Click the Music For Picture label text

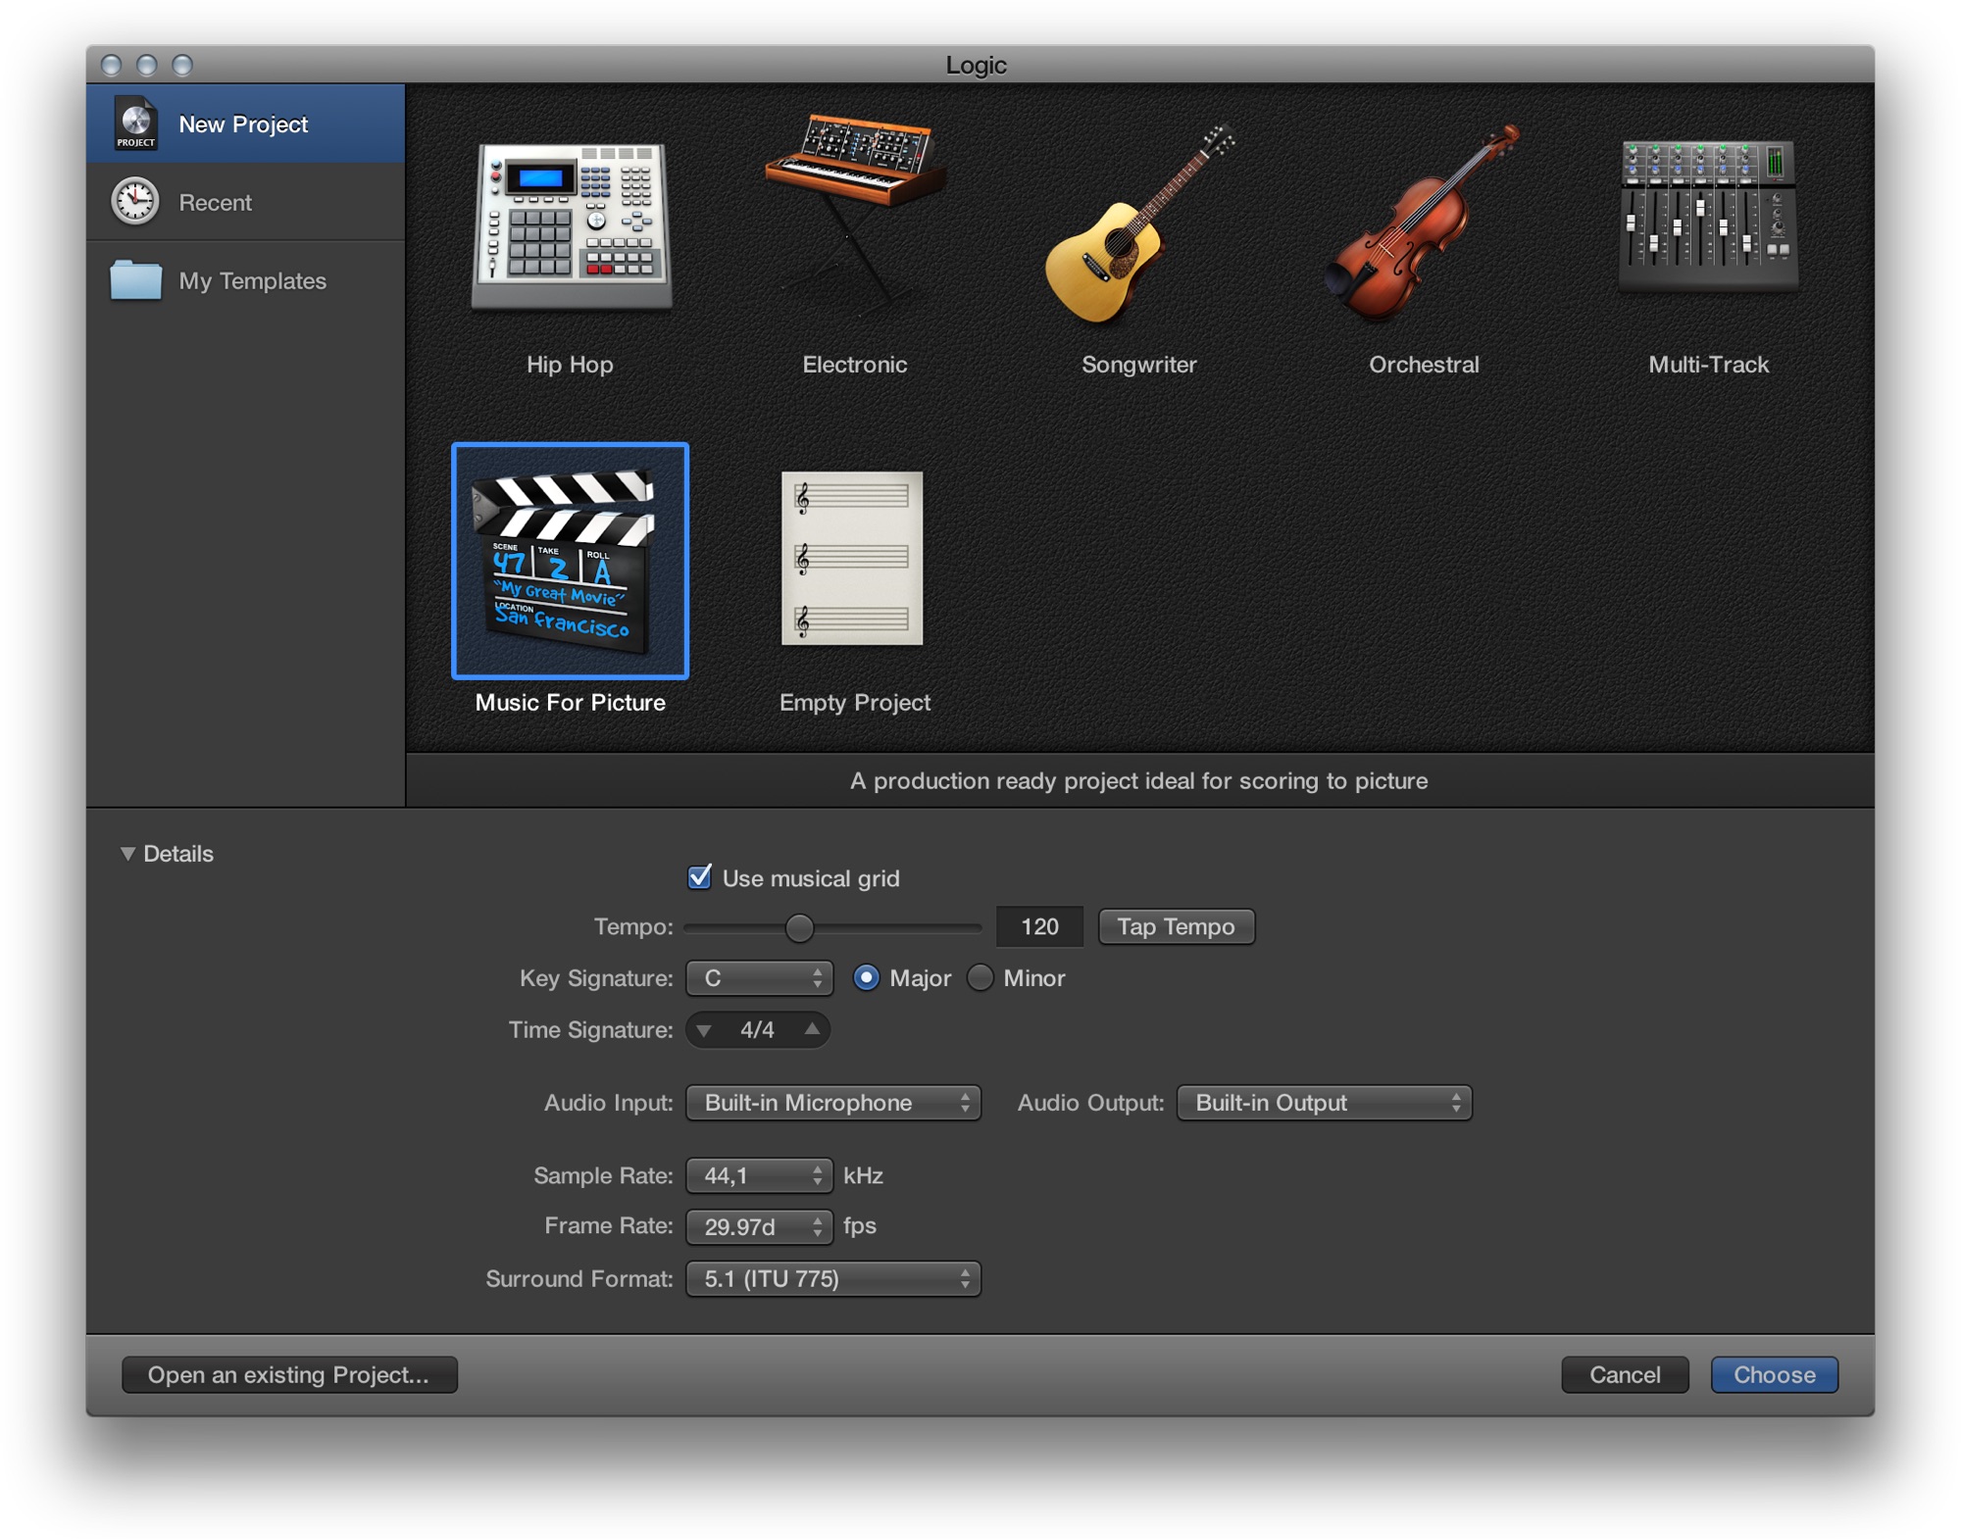point(571,703)
